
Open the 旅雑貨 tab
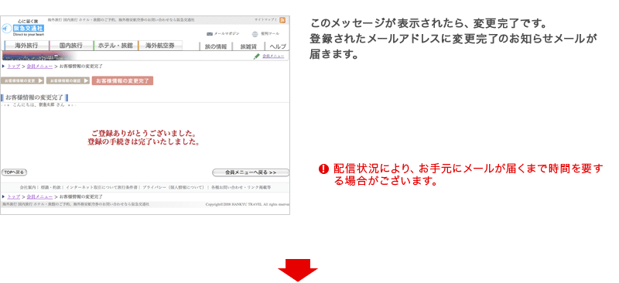tap(248, 46)
